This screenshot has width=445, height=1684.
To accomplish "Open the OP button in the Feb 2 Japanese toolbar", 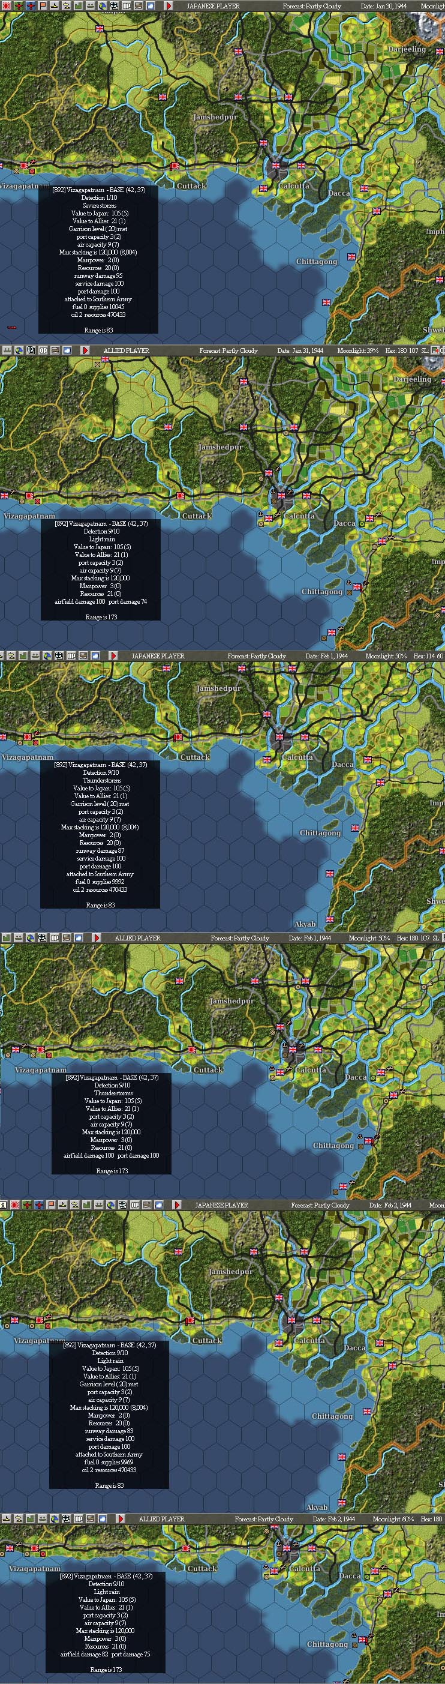I will [136, 1204].
